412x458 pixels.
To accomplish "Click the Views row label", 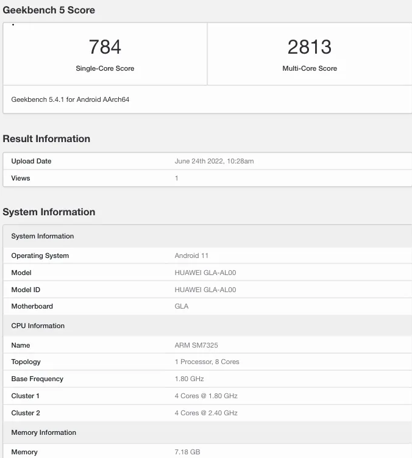I will click(21, 178).
